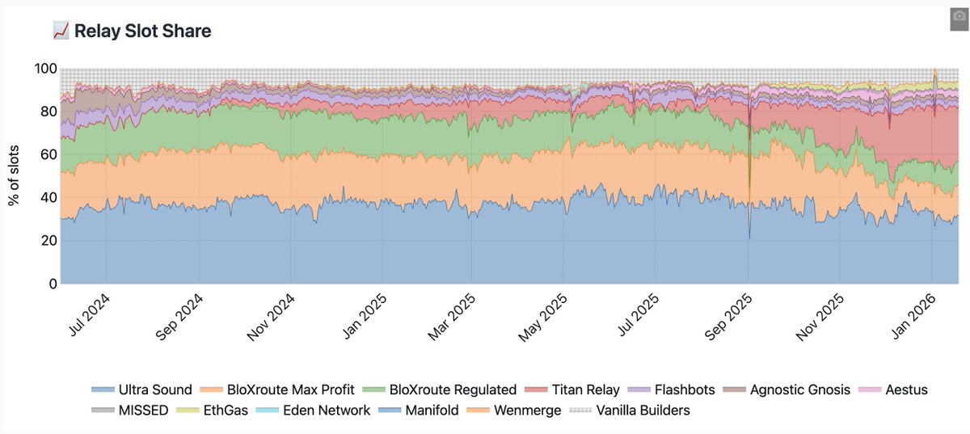Toggle Wenmerge legend entry
The height and width of the screenshot is (434, 970).
point(514,410)
